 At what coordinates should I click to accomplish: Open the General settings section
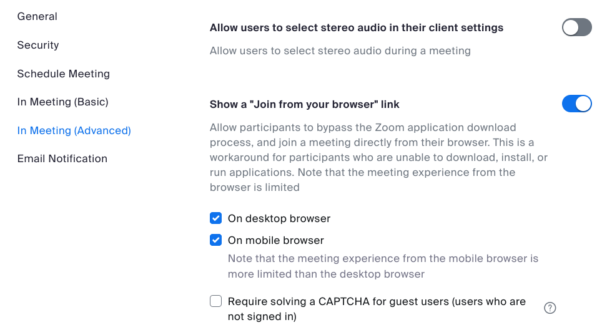click(37, 17)
